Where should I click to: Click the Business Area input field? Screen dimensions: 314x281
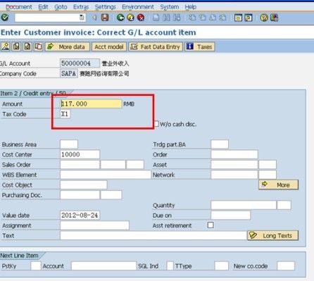(x=69, y=144)
